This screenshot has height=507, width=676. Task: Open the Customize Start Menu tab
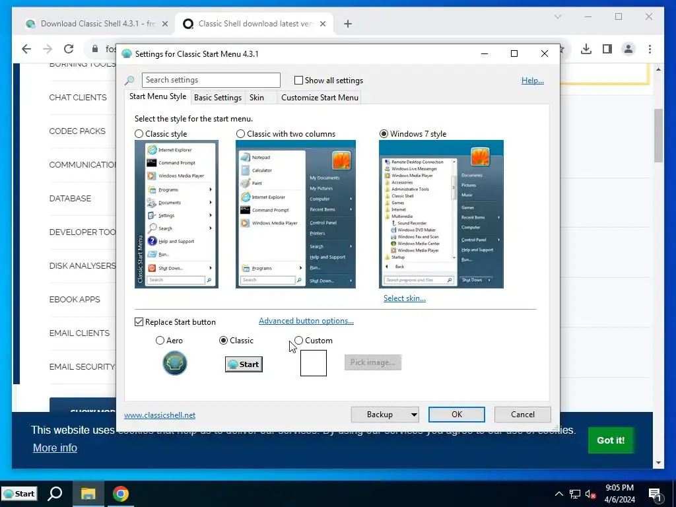(x=320, y=98)
